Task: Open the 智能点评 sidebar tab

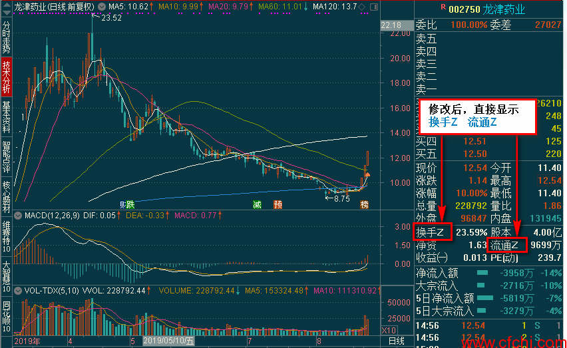Action: pos(7,157)
